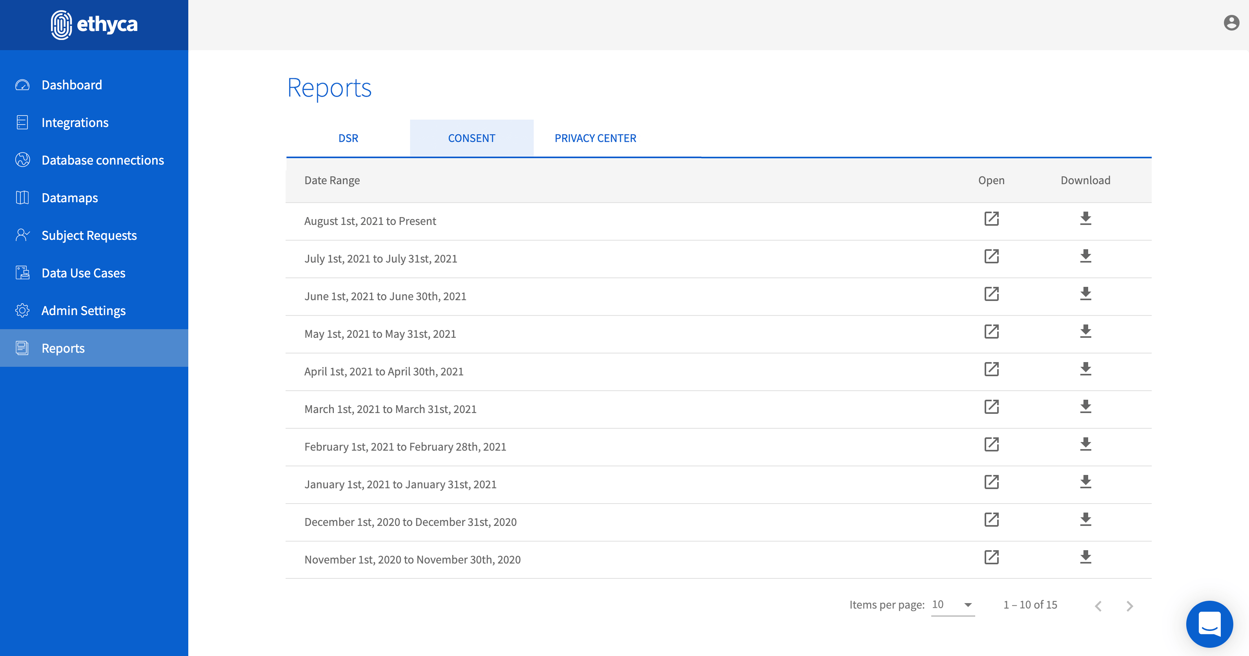Click the Date Range column header
Screen dimensions: 1249x656
(331, 180)
